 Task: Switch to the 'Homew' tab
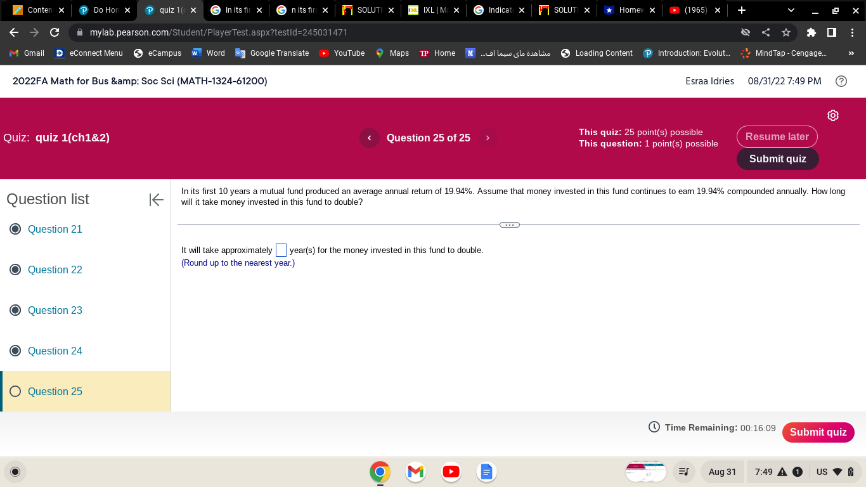coord(630,10)
